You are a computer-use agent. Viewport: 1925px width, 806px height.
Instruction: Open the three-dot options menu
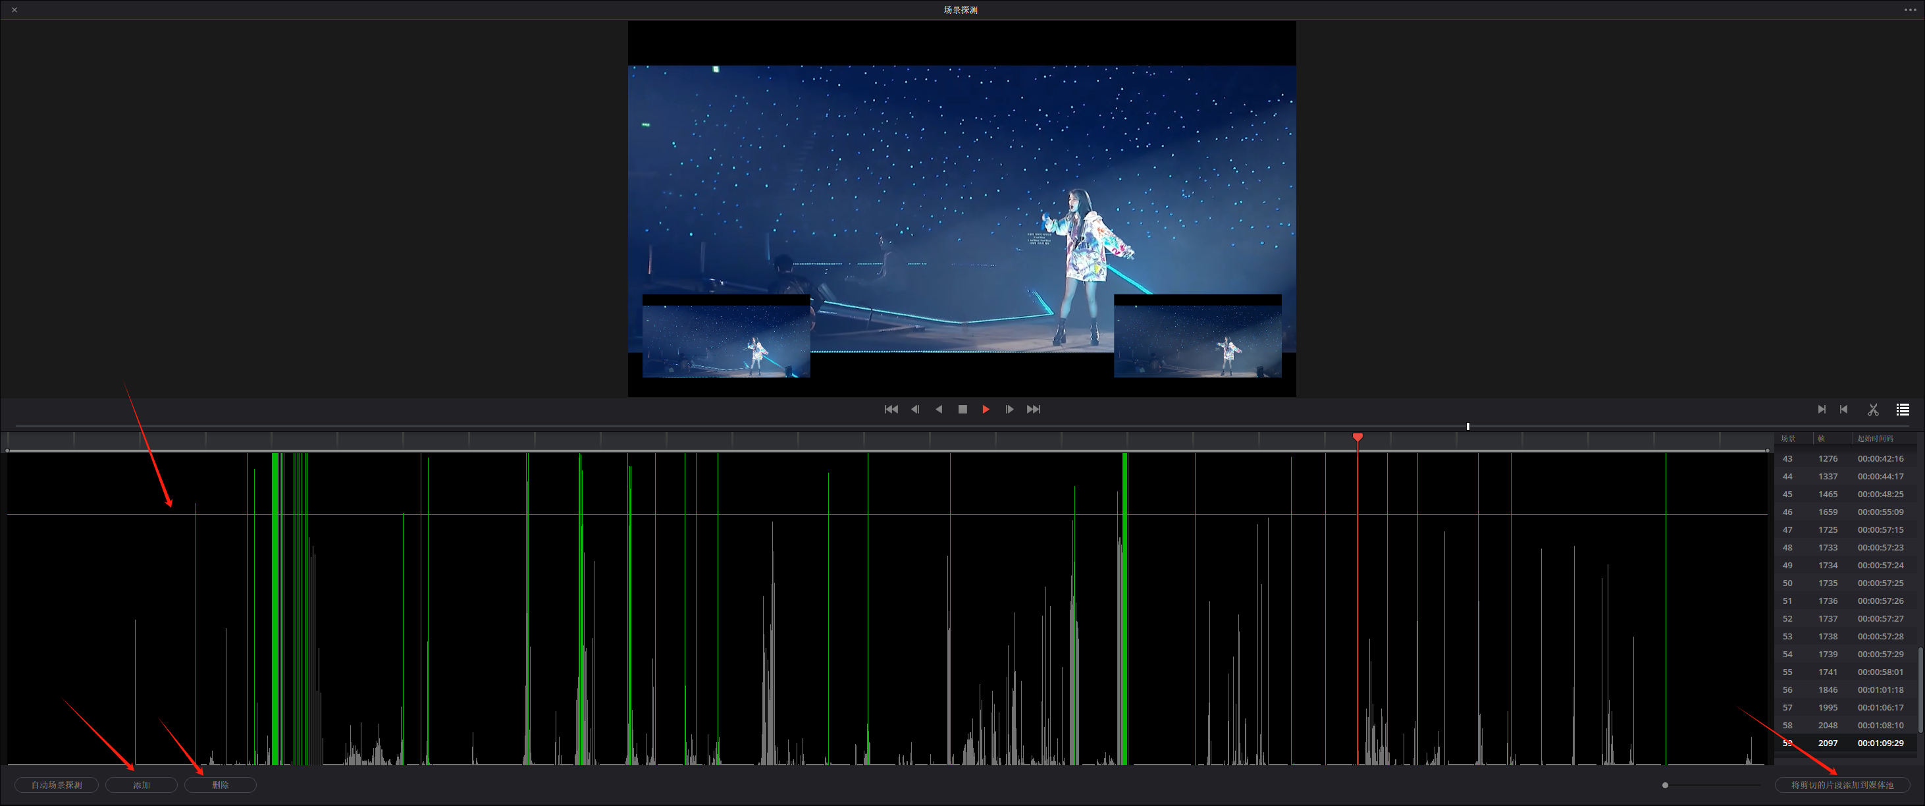pos(1909,10)
